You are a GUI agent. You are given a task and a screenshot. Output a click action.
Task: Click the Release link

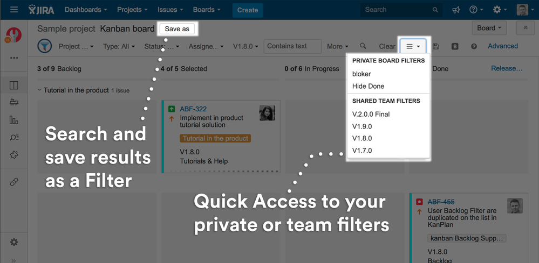pyautogui.click(x=507, y=68)
